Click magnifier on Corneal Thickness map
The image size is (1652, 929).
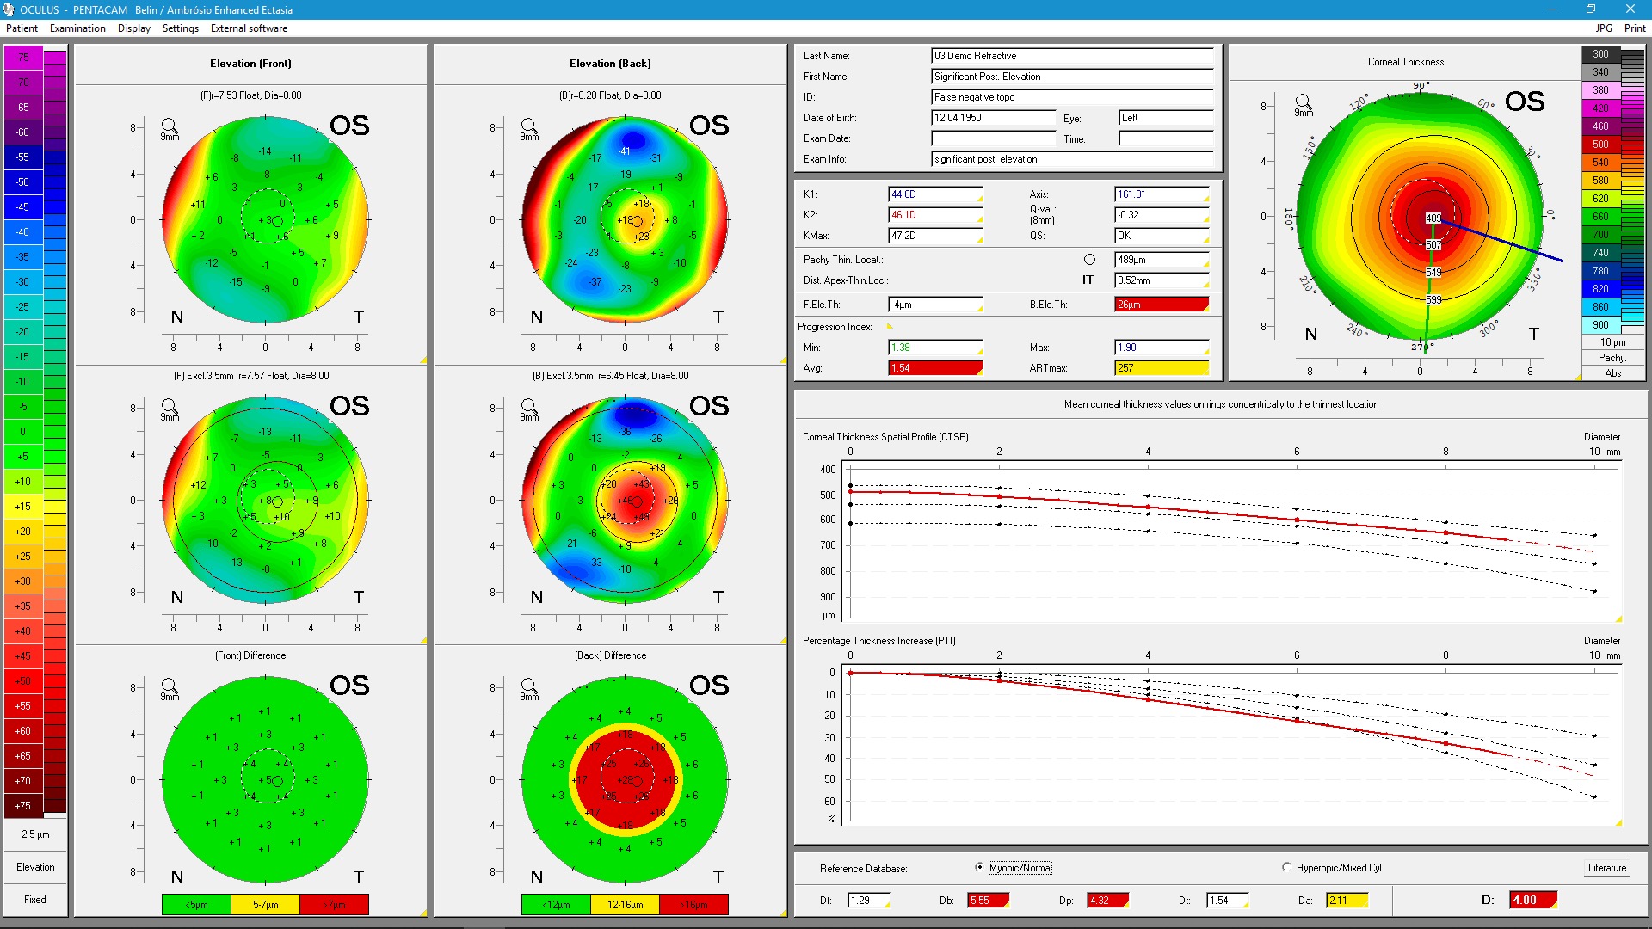click(x=1303, y=102)
